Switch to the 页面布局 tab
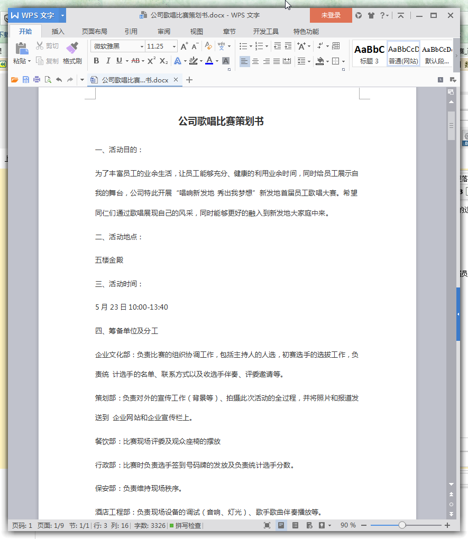 (x=94, y=32)
